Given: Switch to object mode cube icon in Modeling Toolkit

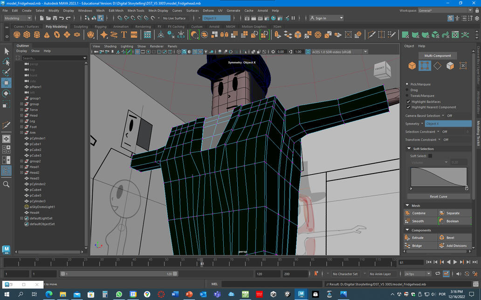Looking at the screenshot, I should tap(412, 65).
